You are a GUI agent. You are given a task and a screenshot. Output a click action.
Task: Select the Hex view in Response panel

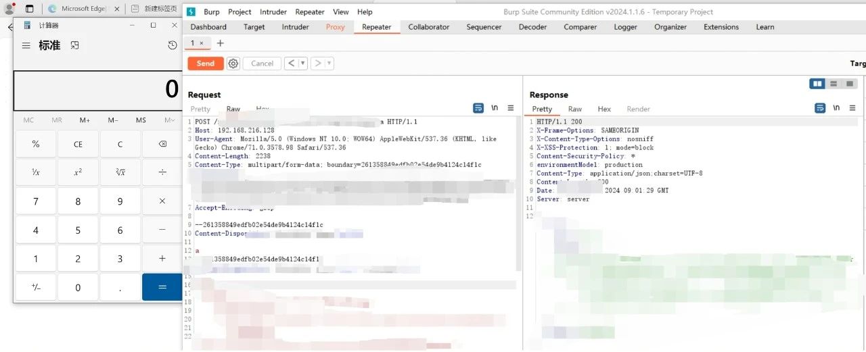point(604,109)
